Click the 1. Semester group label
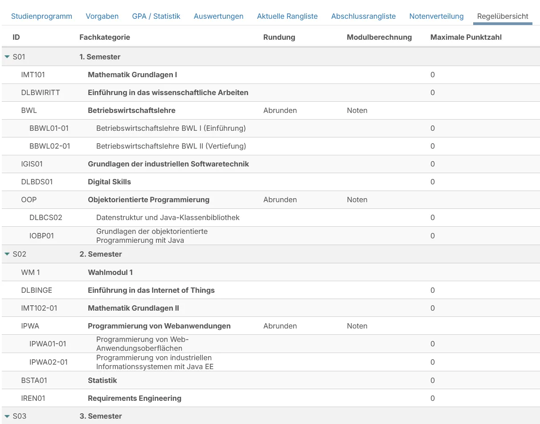This screenshot has width=540, height=424. pyautogui.click(x=100, y=57)
